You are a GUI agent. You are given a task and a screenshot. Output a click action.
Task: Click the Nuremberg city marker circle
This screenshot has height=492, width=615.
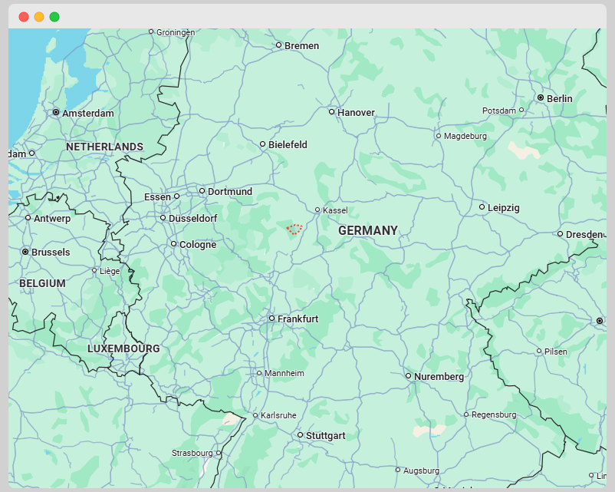(408, 376)
